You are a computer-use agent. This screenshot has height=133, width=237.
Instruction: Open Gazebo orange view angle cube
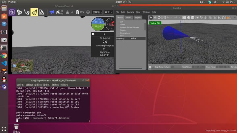228,18
